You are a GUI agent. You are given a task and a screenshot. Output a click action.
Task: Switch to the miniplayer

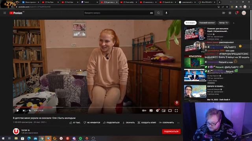[x=164, y=110]
